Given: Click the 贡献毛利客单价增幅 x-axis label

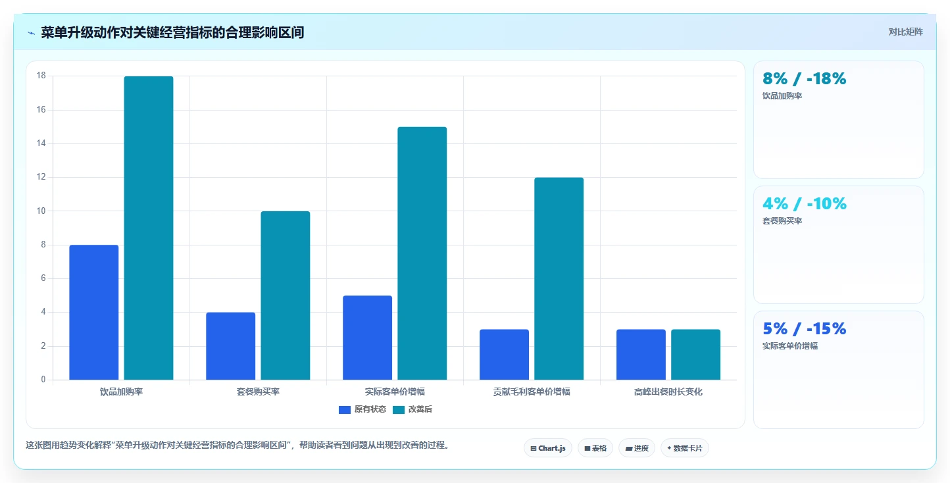Looking at the screenshot, I should tap(532, 392).
